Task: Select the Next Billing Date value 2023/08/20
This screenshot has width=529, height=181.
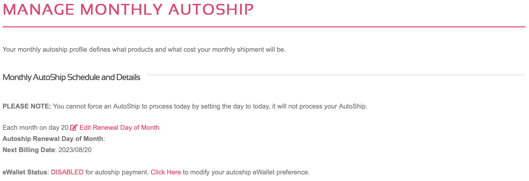Action: coord(75,150)
